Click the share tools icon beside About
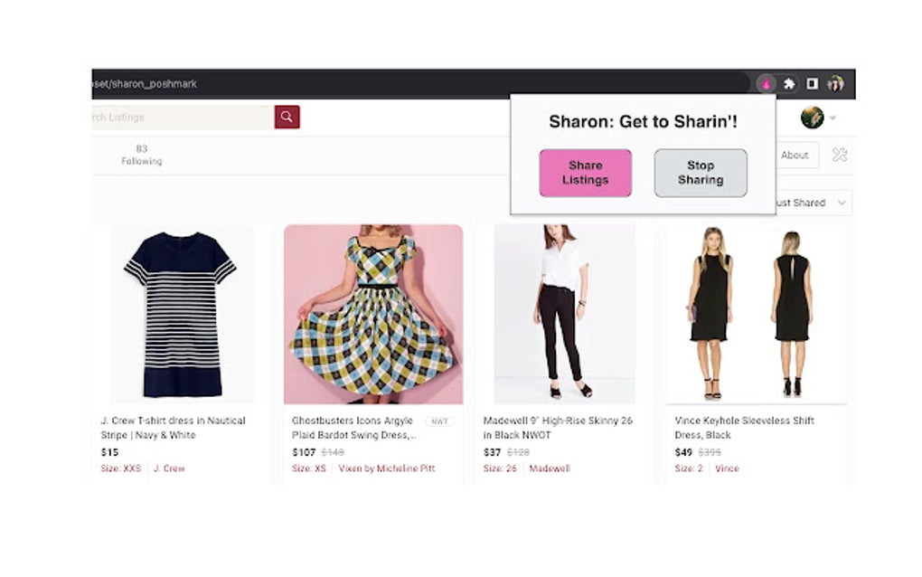The image size is (922, 577). pos(839,155)
